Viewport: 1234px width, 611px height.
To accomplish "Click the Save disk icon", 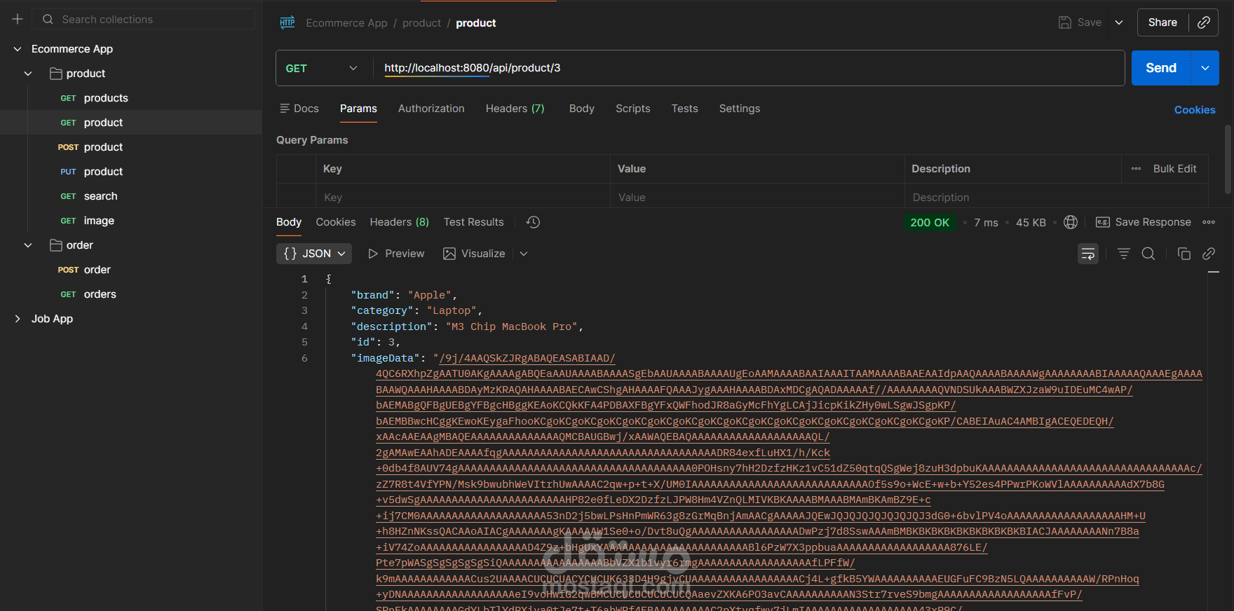I will 1065,22.
